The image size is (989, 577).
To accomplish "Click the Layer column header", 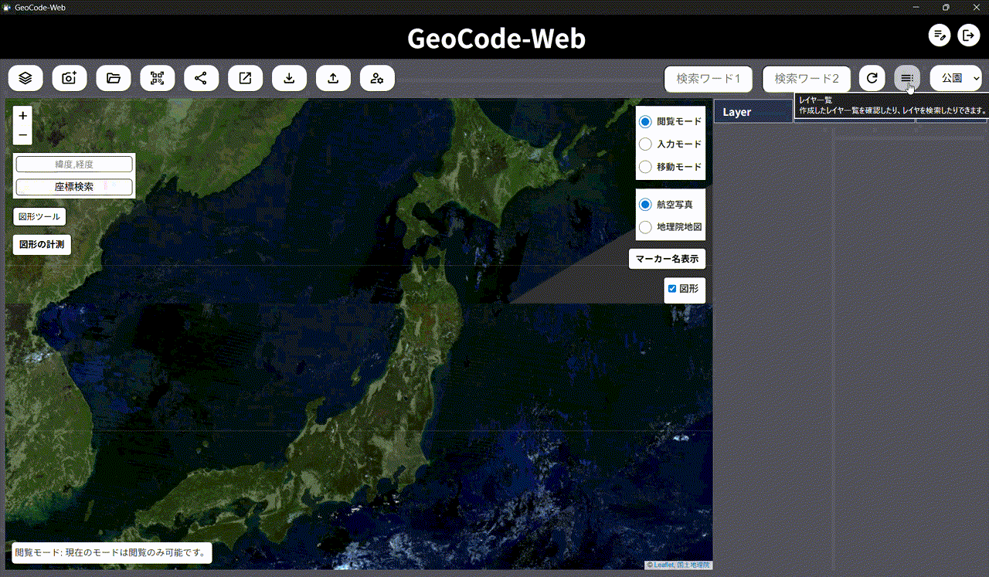I will [x=753, y=112].
